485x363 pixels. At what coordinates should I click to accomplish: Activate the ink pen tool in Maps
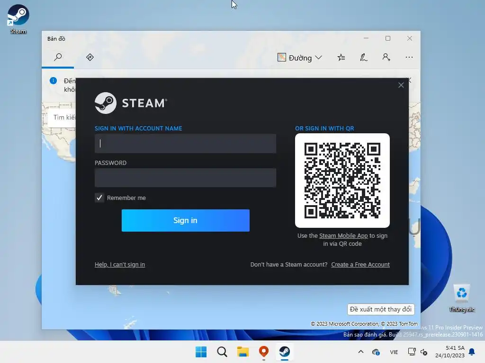pyautogui.click(x=364, y=57)
